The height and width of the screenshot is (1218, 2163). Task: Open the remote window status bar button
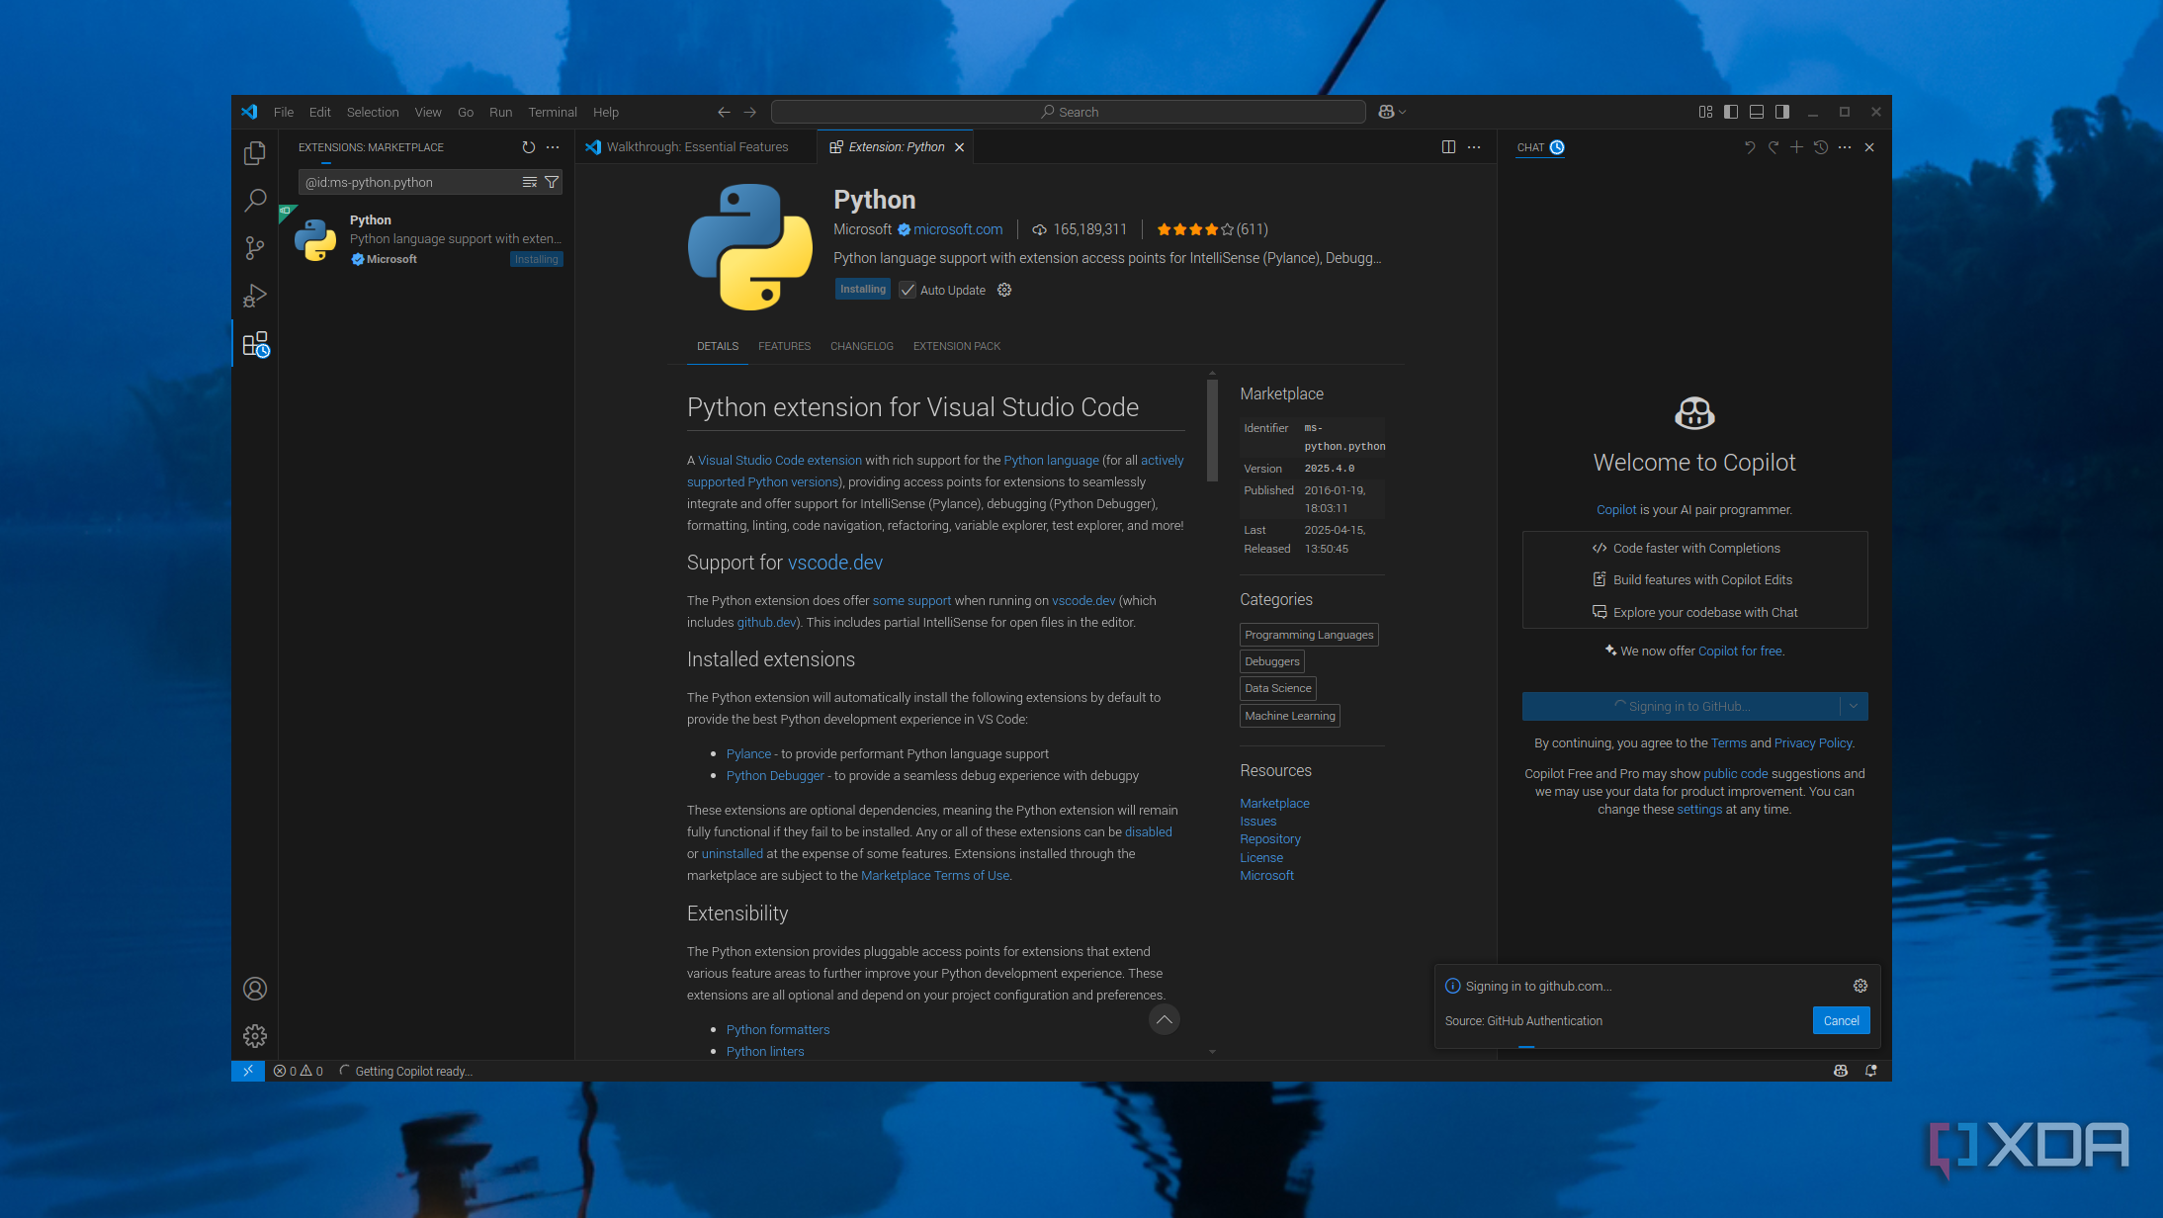248,1071
